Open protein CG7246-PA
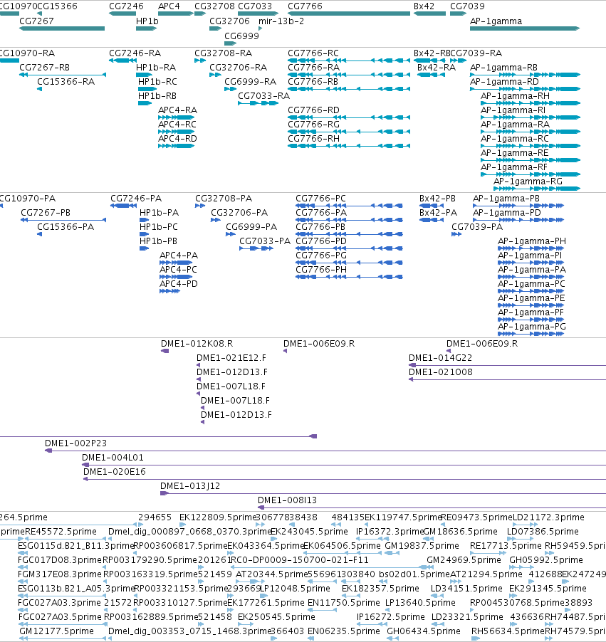Viewport: 606px width, 642px height. [136, 199]
